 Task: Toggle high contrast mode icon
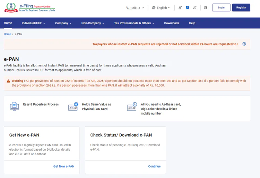pos(206,8)
